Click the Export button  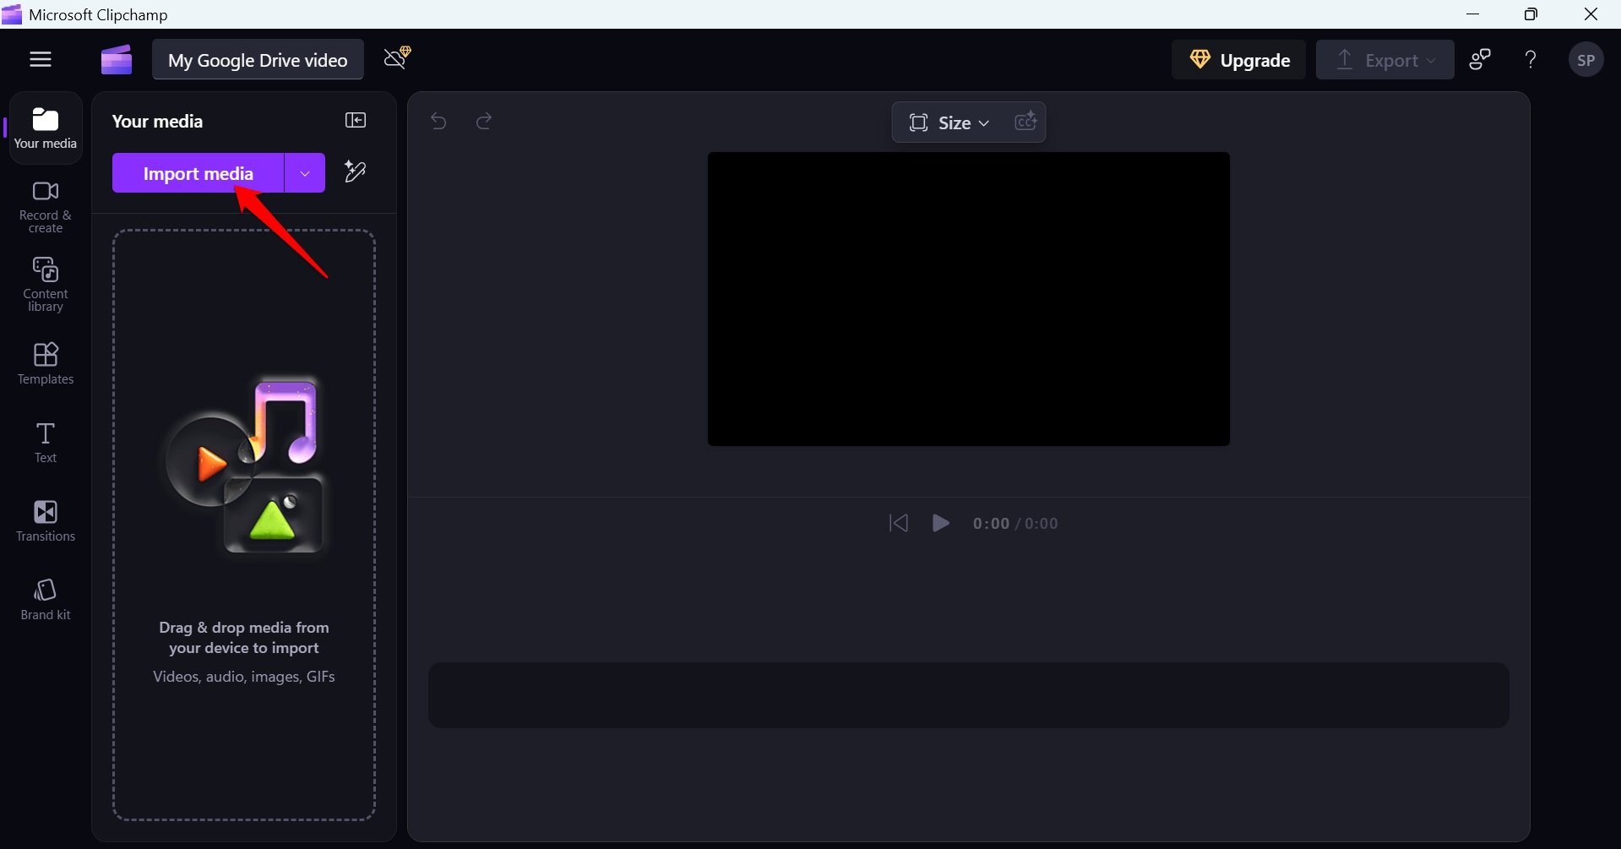tap(1385, 60)
